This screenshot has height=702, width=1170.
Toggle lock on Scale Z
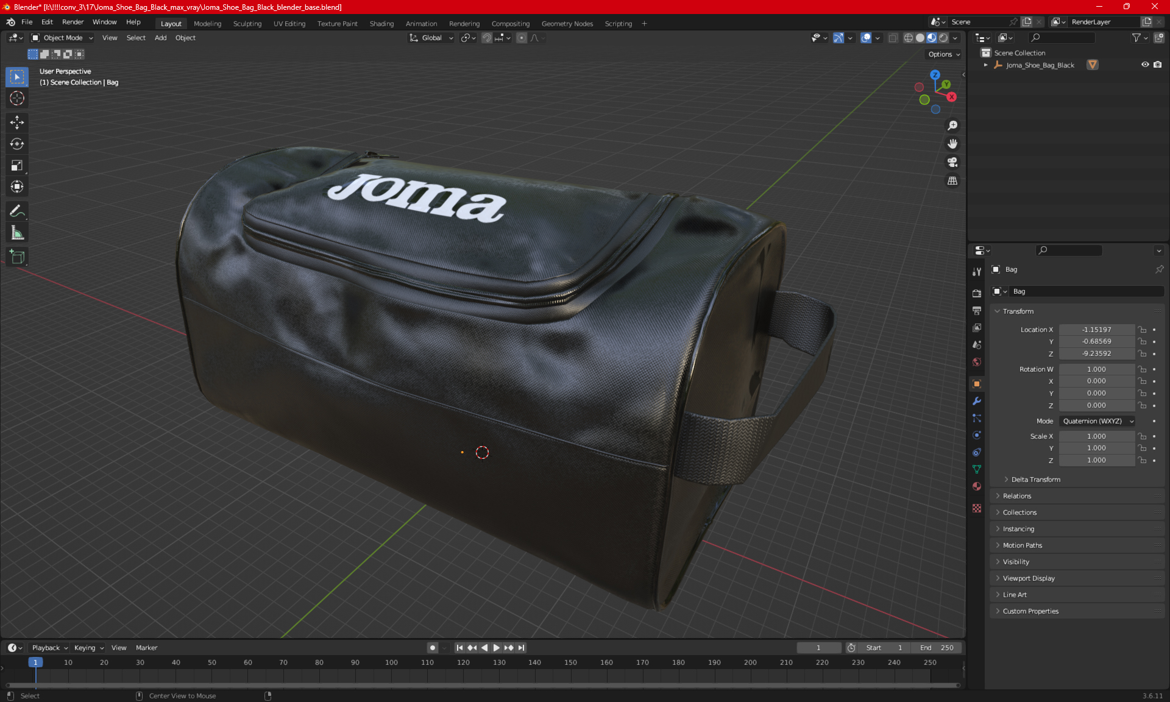pos(1143,460)
